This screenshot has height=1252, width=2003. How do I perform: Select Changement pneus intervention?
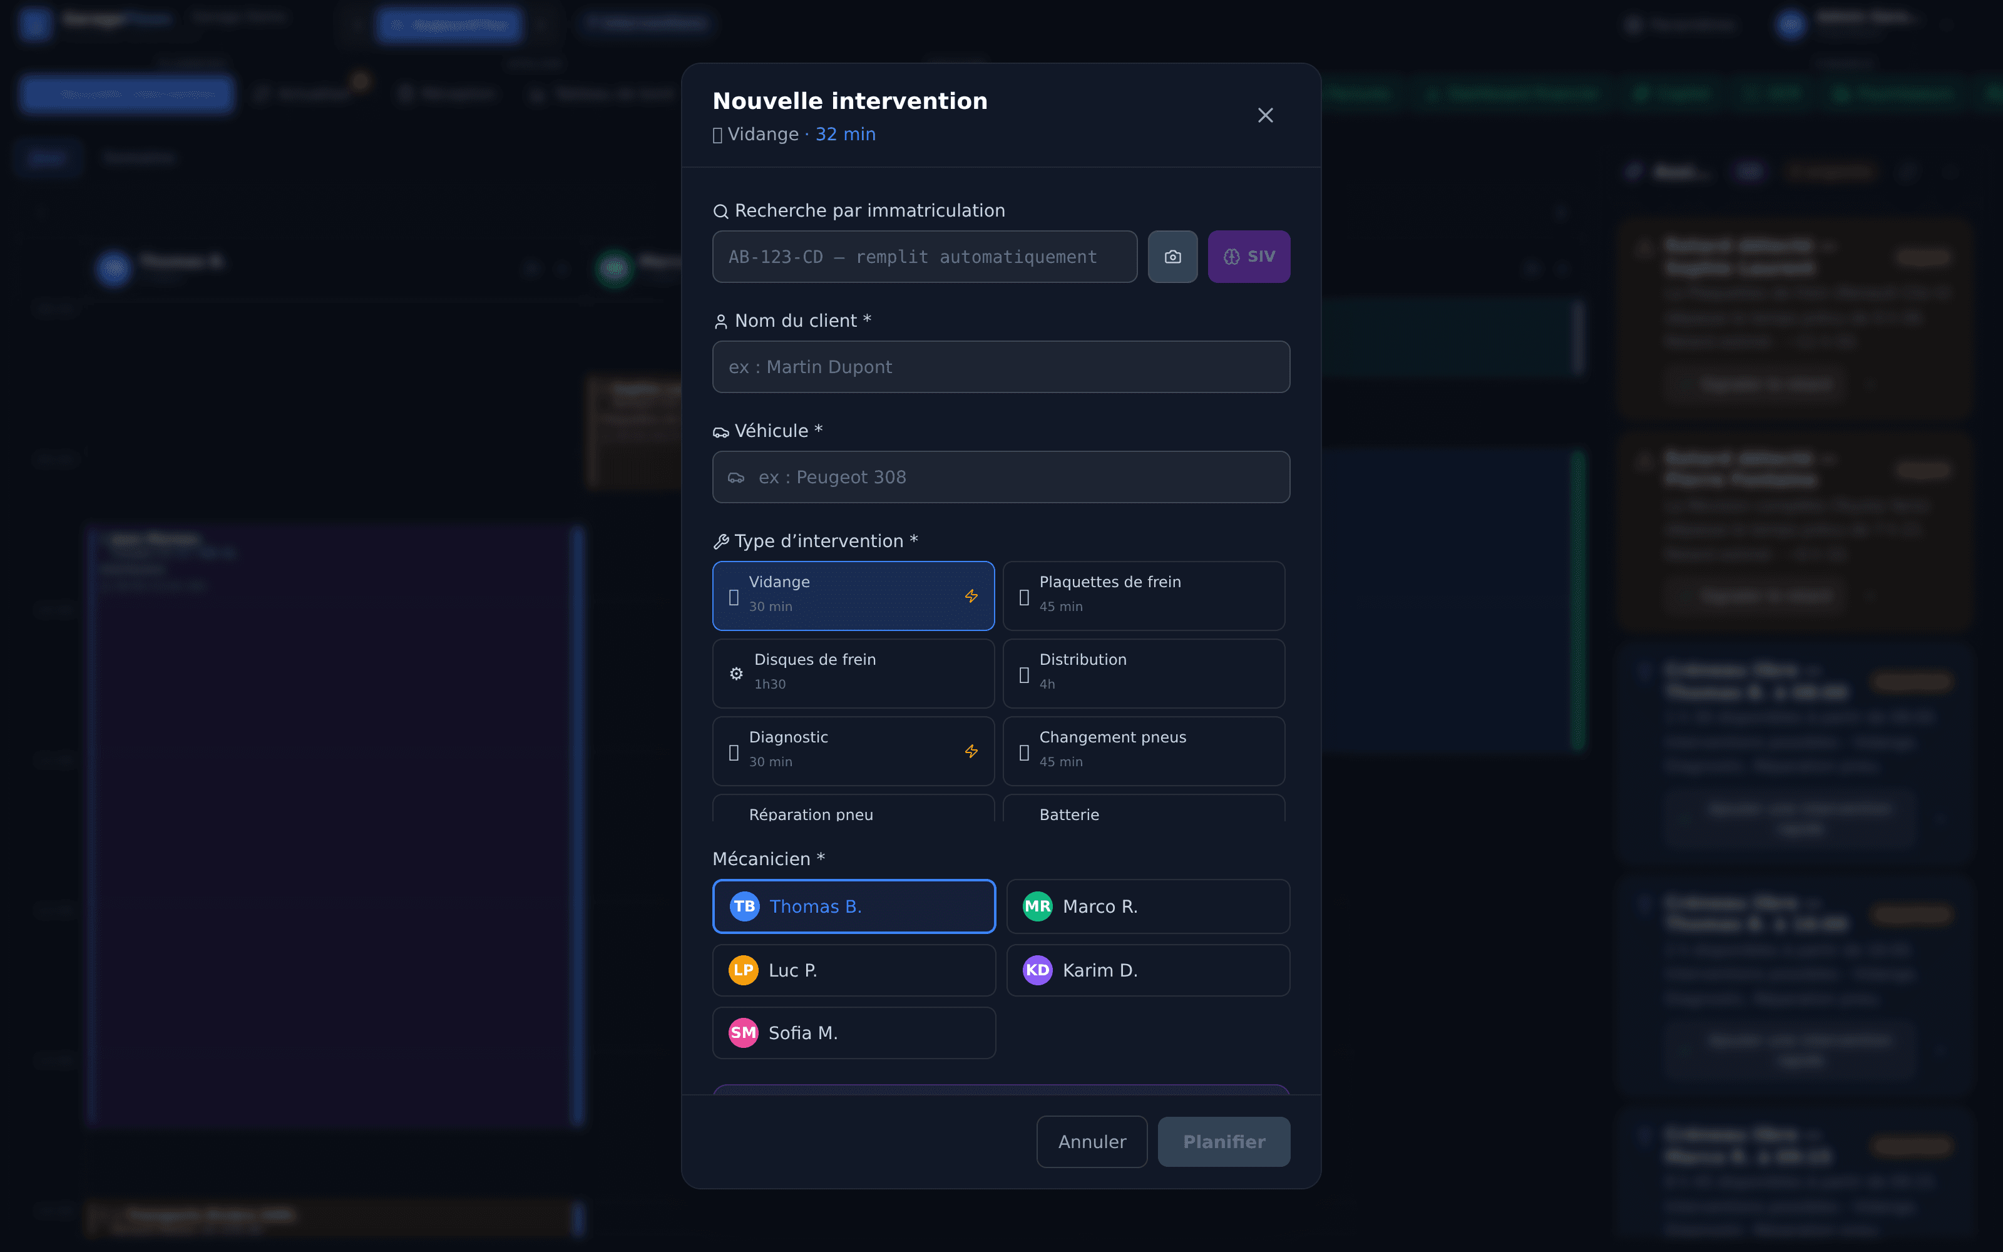(x=1144, y=751)
